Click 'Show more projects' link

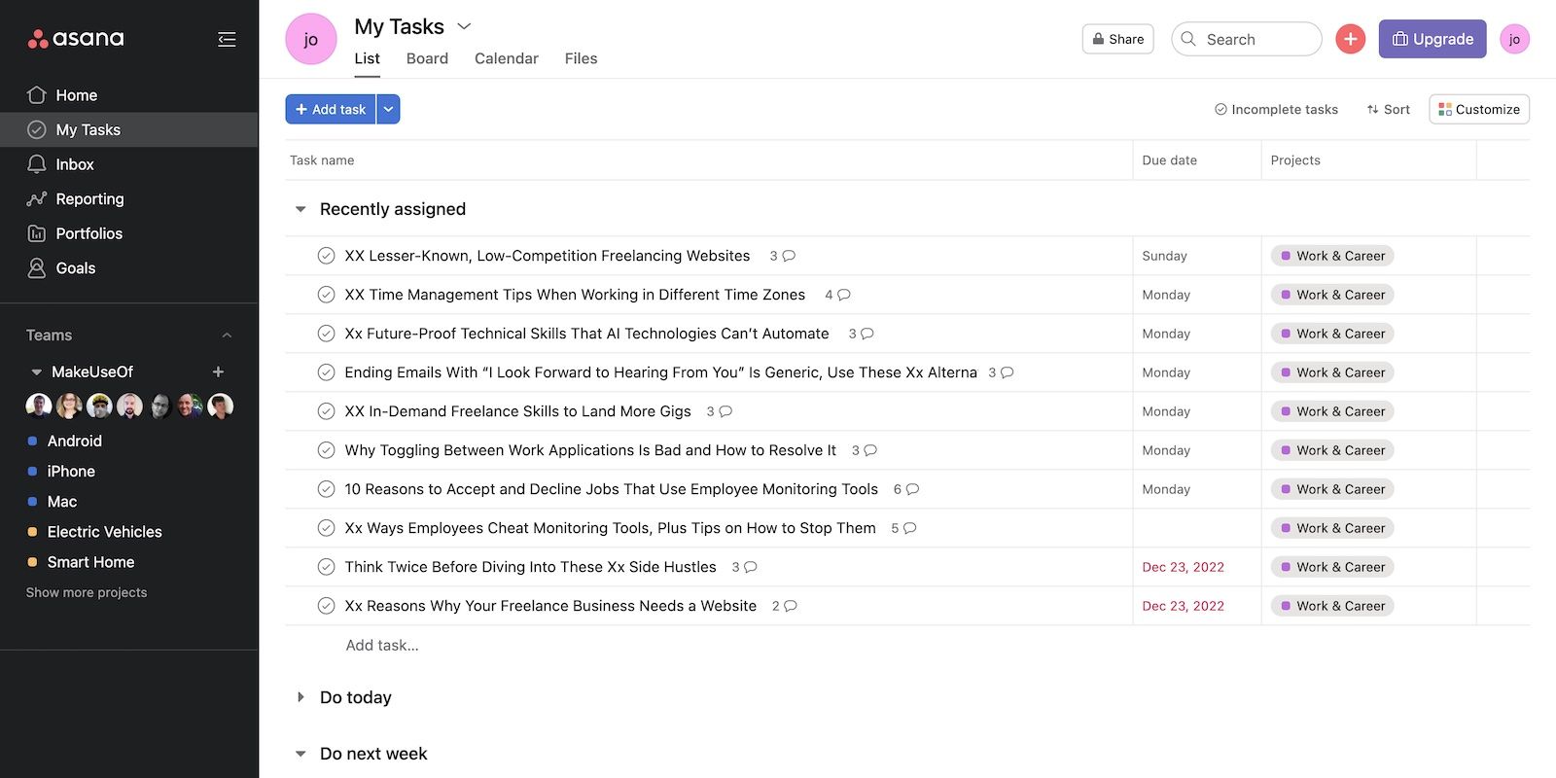87,592
